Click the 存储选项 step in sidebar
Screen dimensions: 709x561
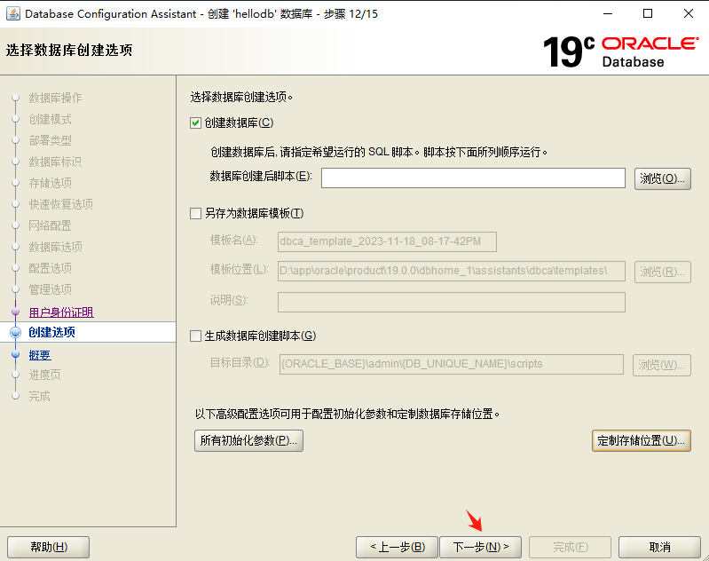point(50,183)
